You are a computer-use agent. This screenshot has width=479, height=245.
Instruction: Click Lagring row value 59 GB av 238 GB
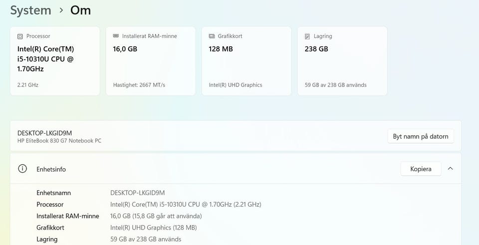(x=146, y=239)
